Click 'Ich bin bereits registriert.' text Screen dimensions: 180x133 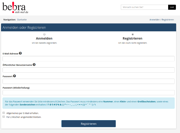[x=44, y=43]
